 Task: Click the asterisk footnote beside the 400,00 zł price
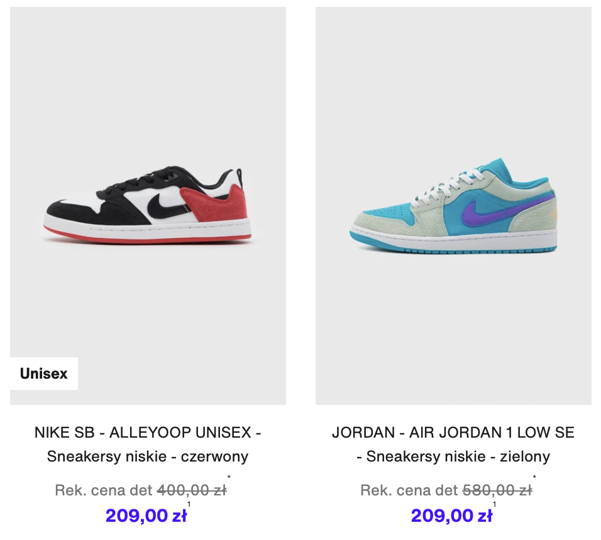[229, 477]
